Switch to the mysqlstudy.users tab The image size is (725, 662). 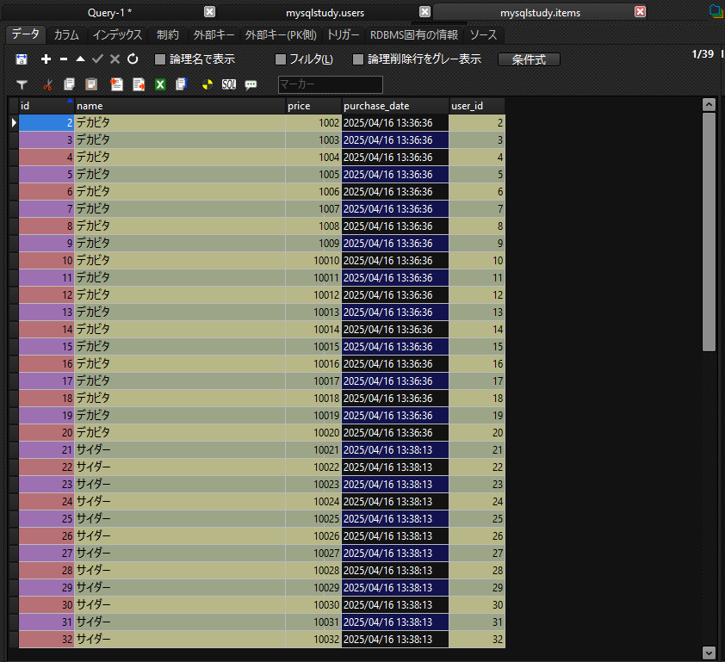click(325, 13)
